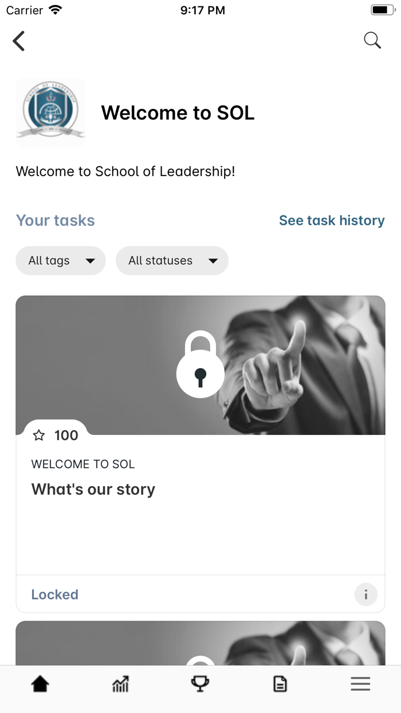Viewport: 401px width, 713px height.
Task: Tap the Welcome to SOL heading
Action: [178, 113]
